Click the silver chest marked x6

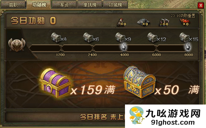coord(88,37)
